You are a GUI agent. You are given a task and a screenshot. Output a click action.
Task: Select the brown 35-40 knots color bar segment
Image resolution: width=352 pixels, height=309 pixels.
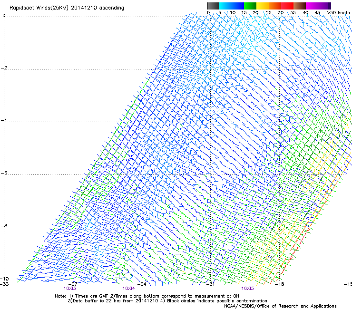coord(300,6)
